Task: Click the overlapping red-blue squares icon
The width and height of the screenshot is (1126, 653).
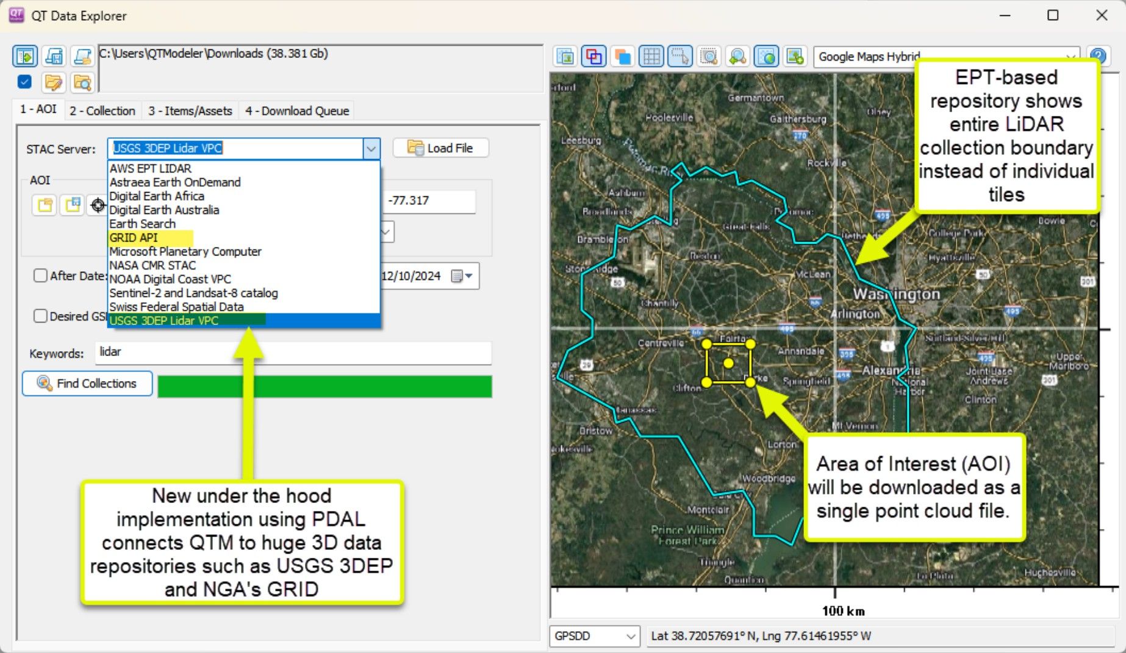Action: point(593,57)
